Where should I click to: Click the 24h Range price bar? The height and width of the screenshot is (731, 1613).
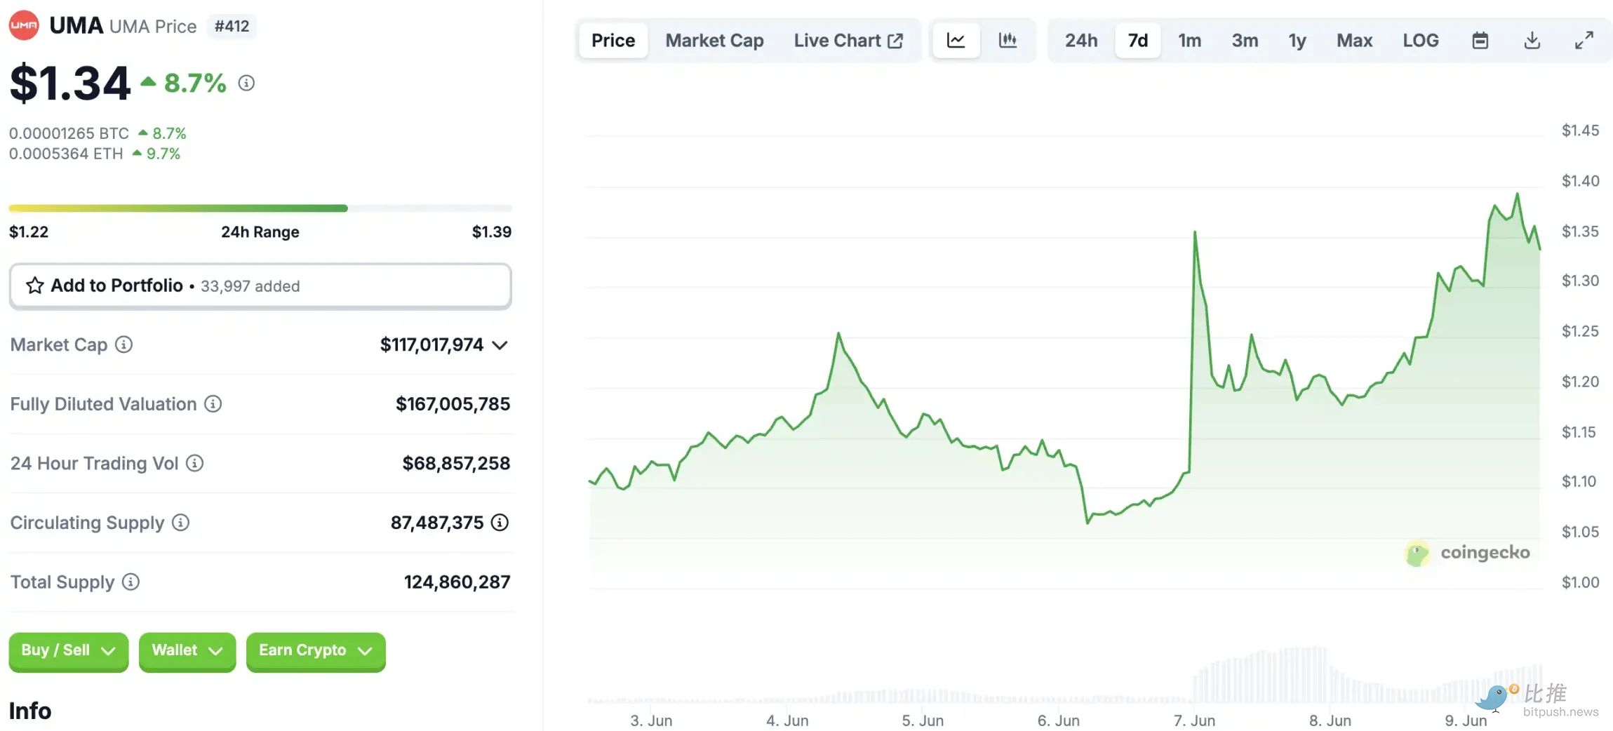pos(260,208)
